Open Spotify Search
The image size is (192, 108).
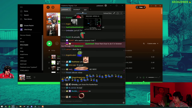24,15
